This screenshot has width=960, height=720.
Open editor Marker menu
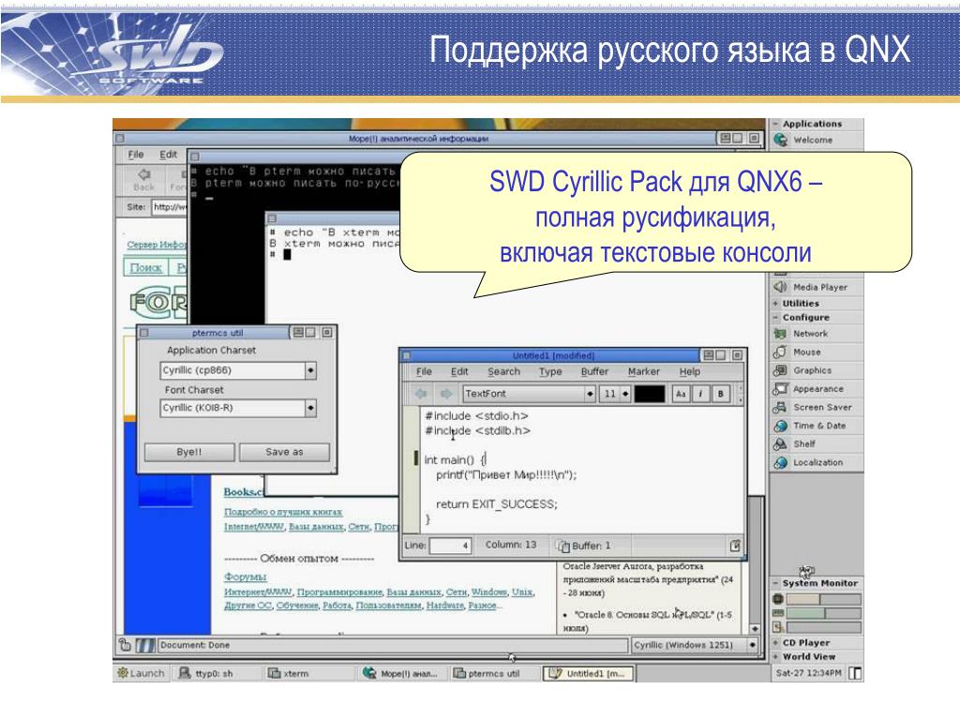643,371
